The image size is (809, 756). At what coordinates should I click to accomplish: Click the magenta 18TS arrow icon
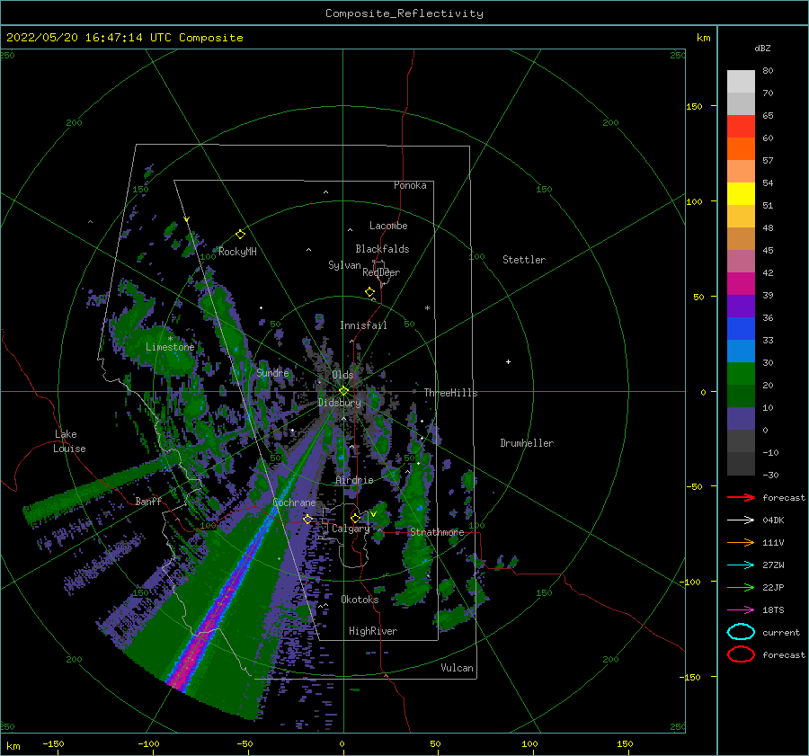coord(741,610)
